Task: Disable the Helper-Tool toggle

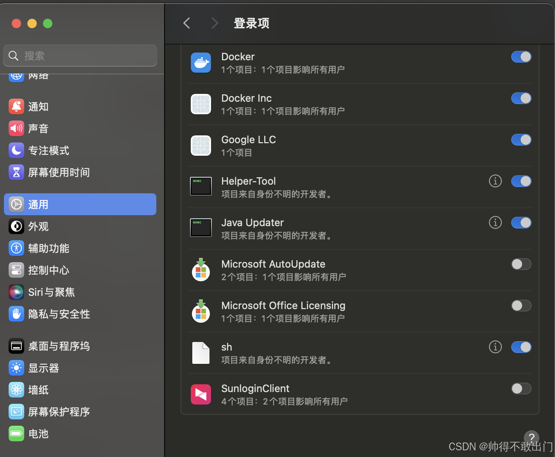Action: point(521,181)
